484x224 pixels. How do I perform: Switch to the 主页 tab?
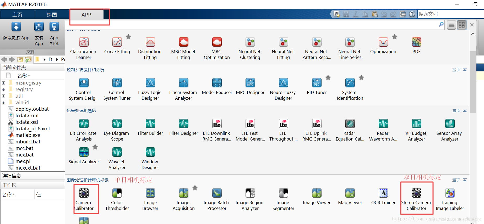click(x=17, y=15)
